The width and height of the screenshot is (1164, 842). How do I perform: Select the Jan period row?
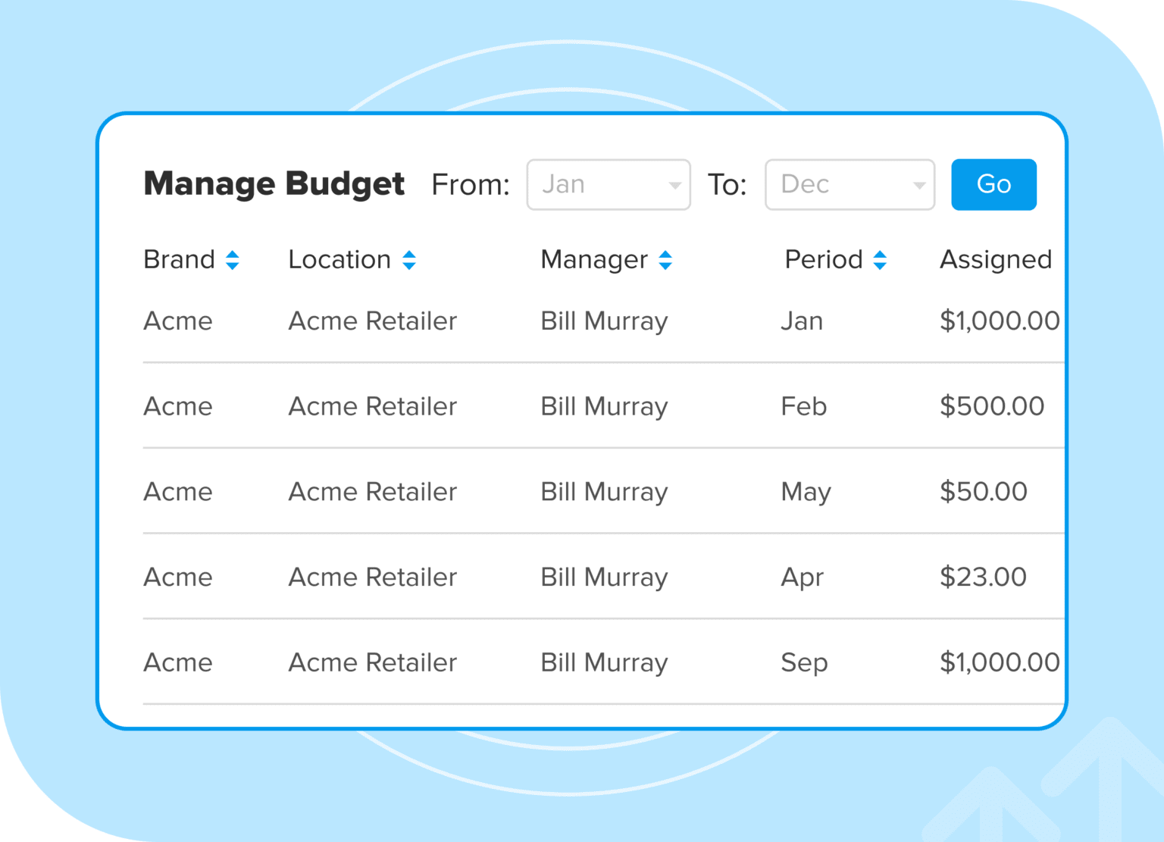click(x=604, y=321)
